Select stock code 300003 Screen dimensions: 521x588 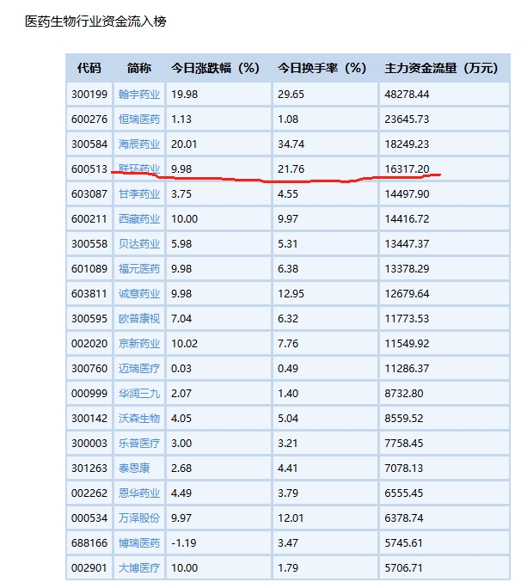click(x=89, y=444)
